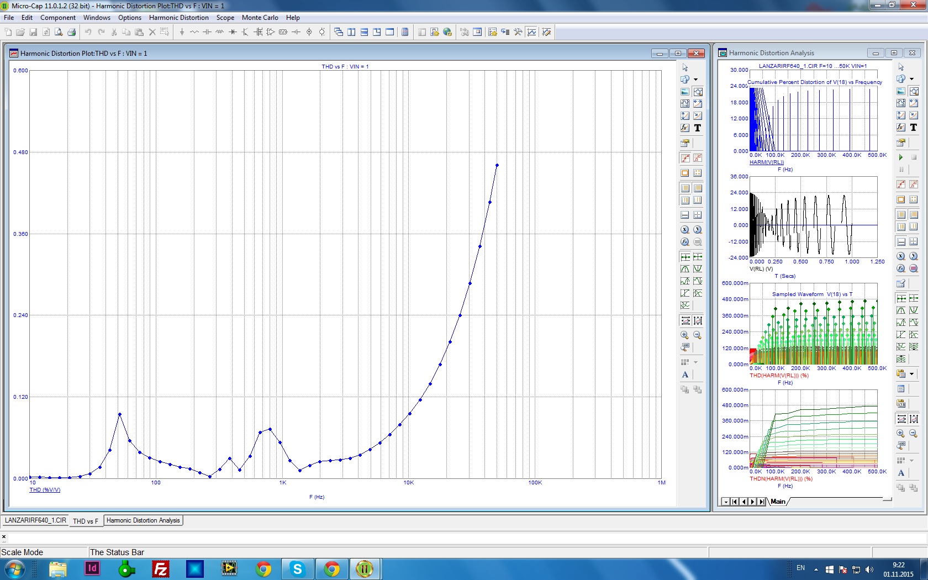
Task: Print using the printer icon
Action: tap(71, 32)
